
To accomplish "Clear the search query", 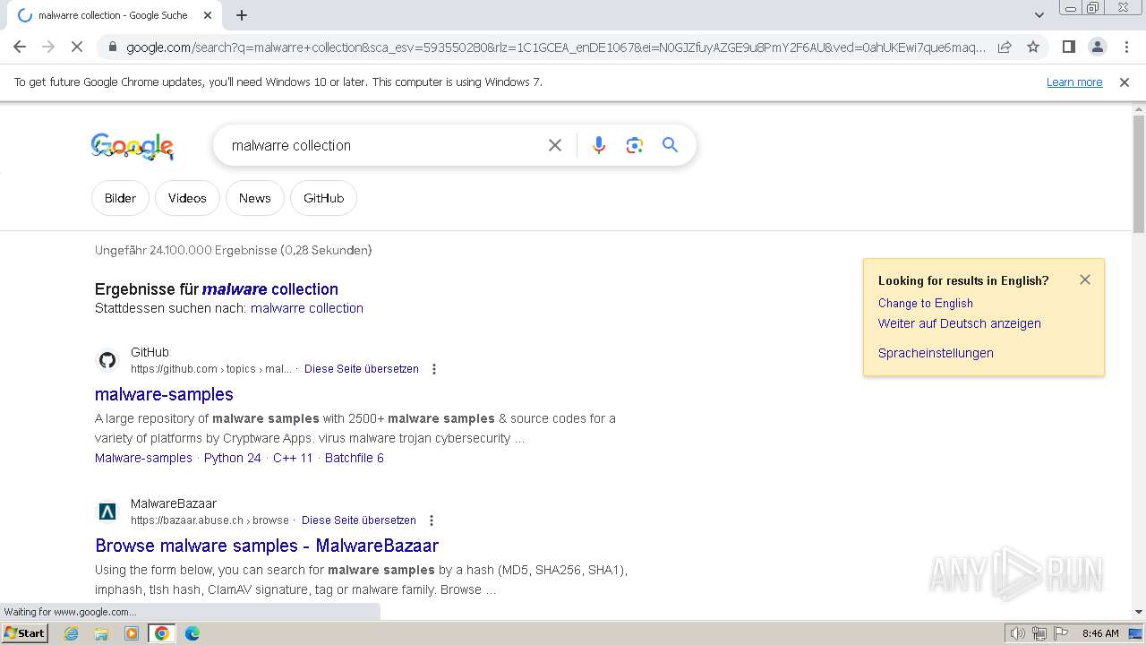I will (555, 145).
